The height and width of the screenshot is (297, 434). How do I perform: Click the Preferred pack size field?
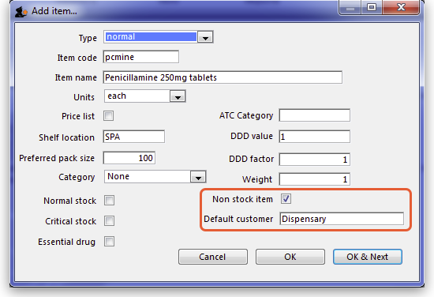(129, 158)
